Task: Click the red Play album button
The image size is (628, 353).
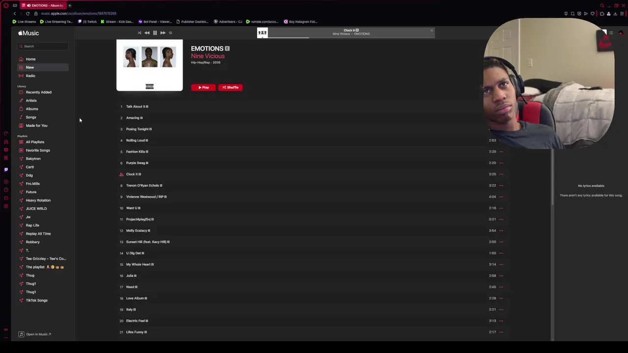Action: (203, 87)
